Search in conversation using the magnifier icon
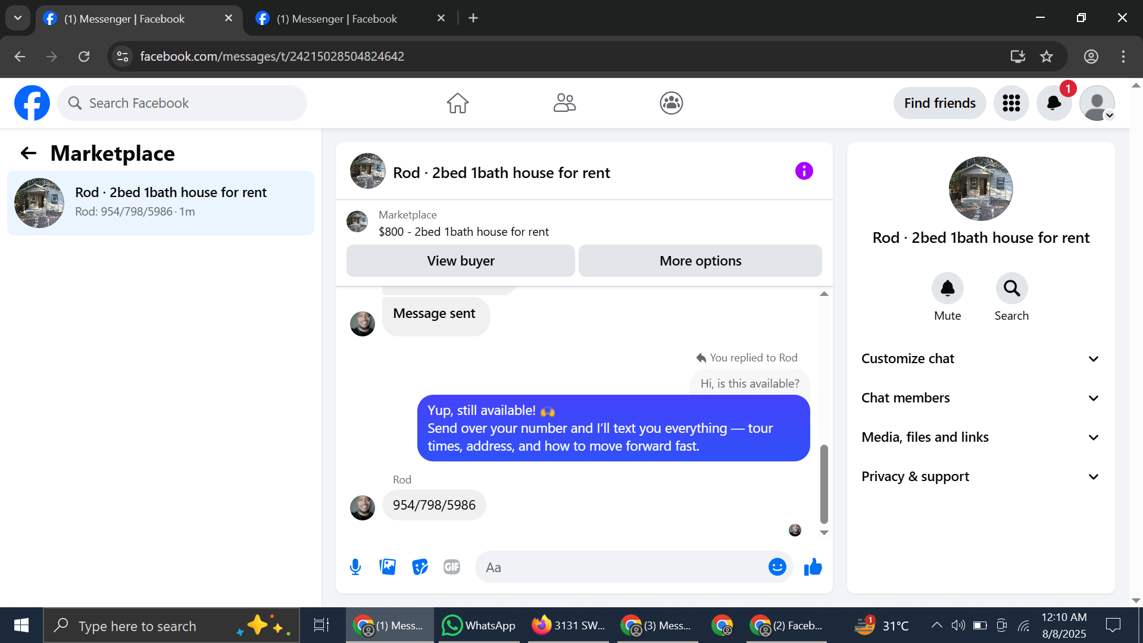Screen dimensions: 1143x643 [1011, 289]
